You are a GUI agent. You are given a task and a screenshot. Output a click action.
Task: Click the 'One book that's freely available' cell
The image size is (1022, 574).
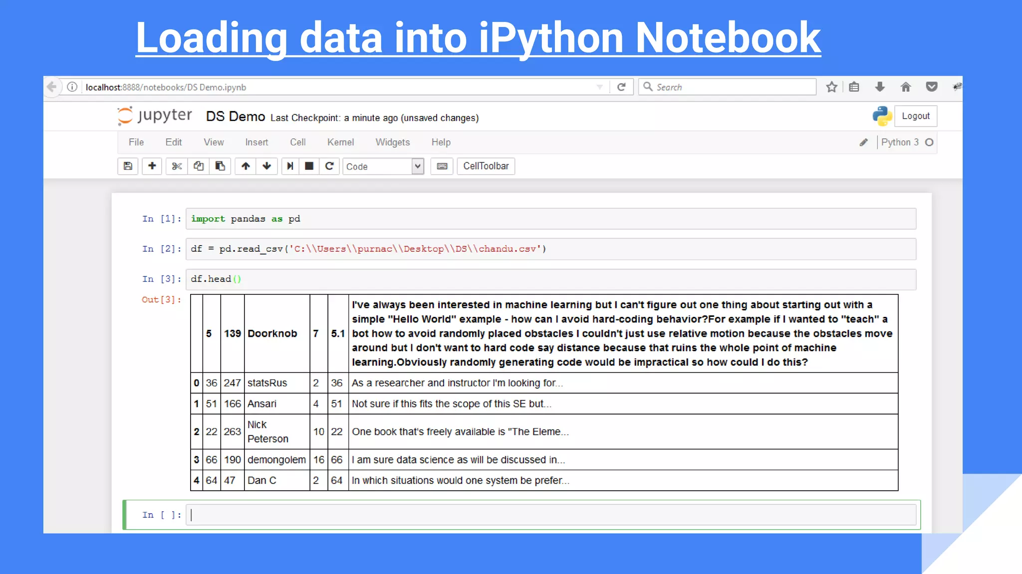623,432
